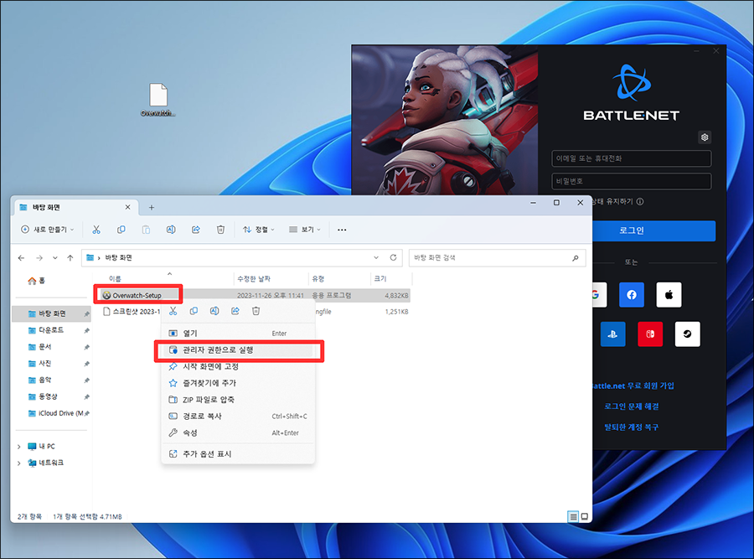
Task: Switch to large icons view in status bar
Action: [585, 516]
